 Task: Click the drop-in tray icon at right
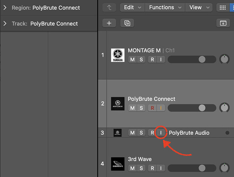(x=223, y=23)
